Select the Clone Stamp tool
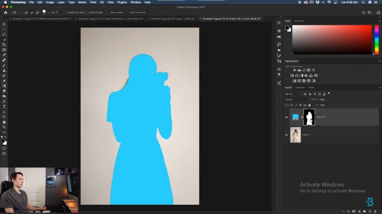 click(x=4, y=71)
